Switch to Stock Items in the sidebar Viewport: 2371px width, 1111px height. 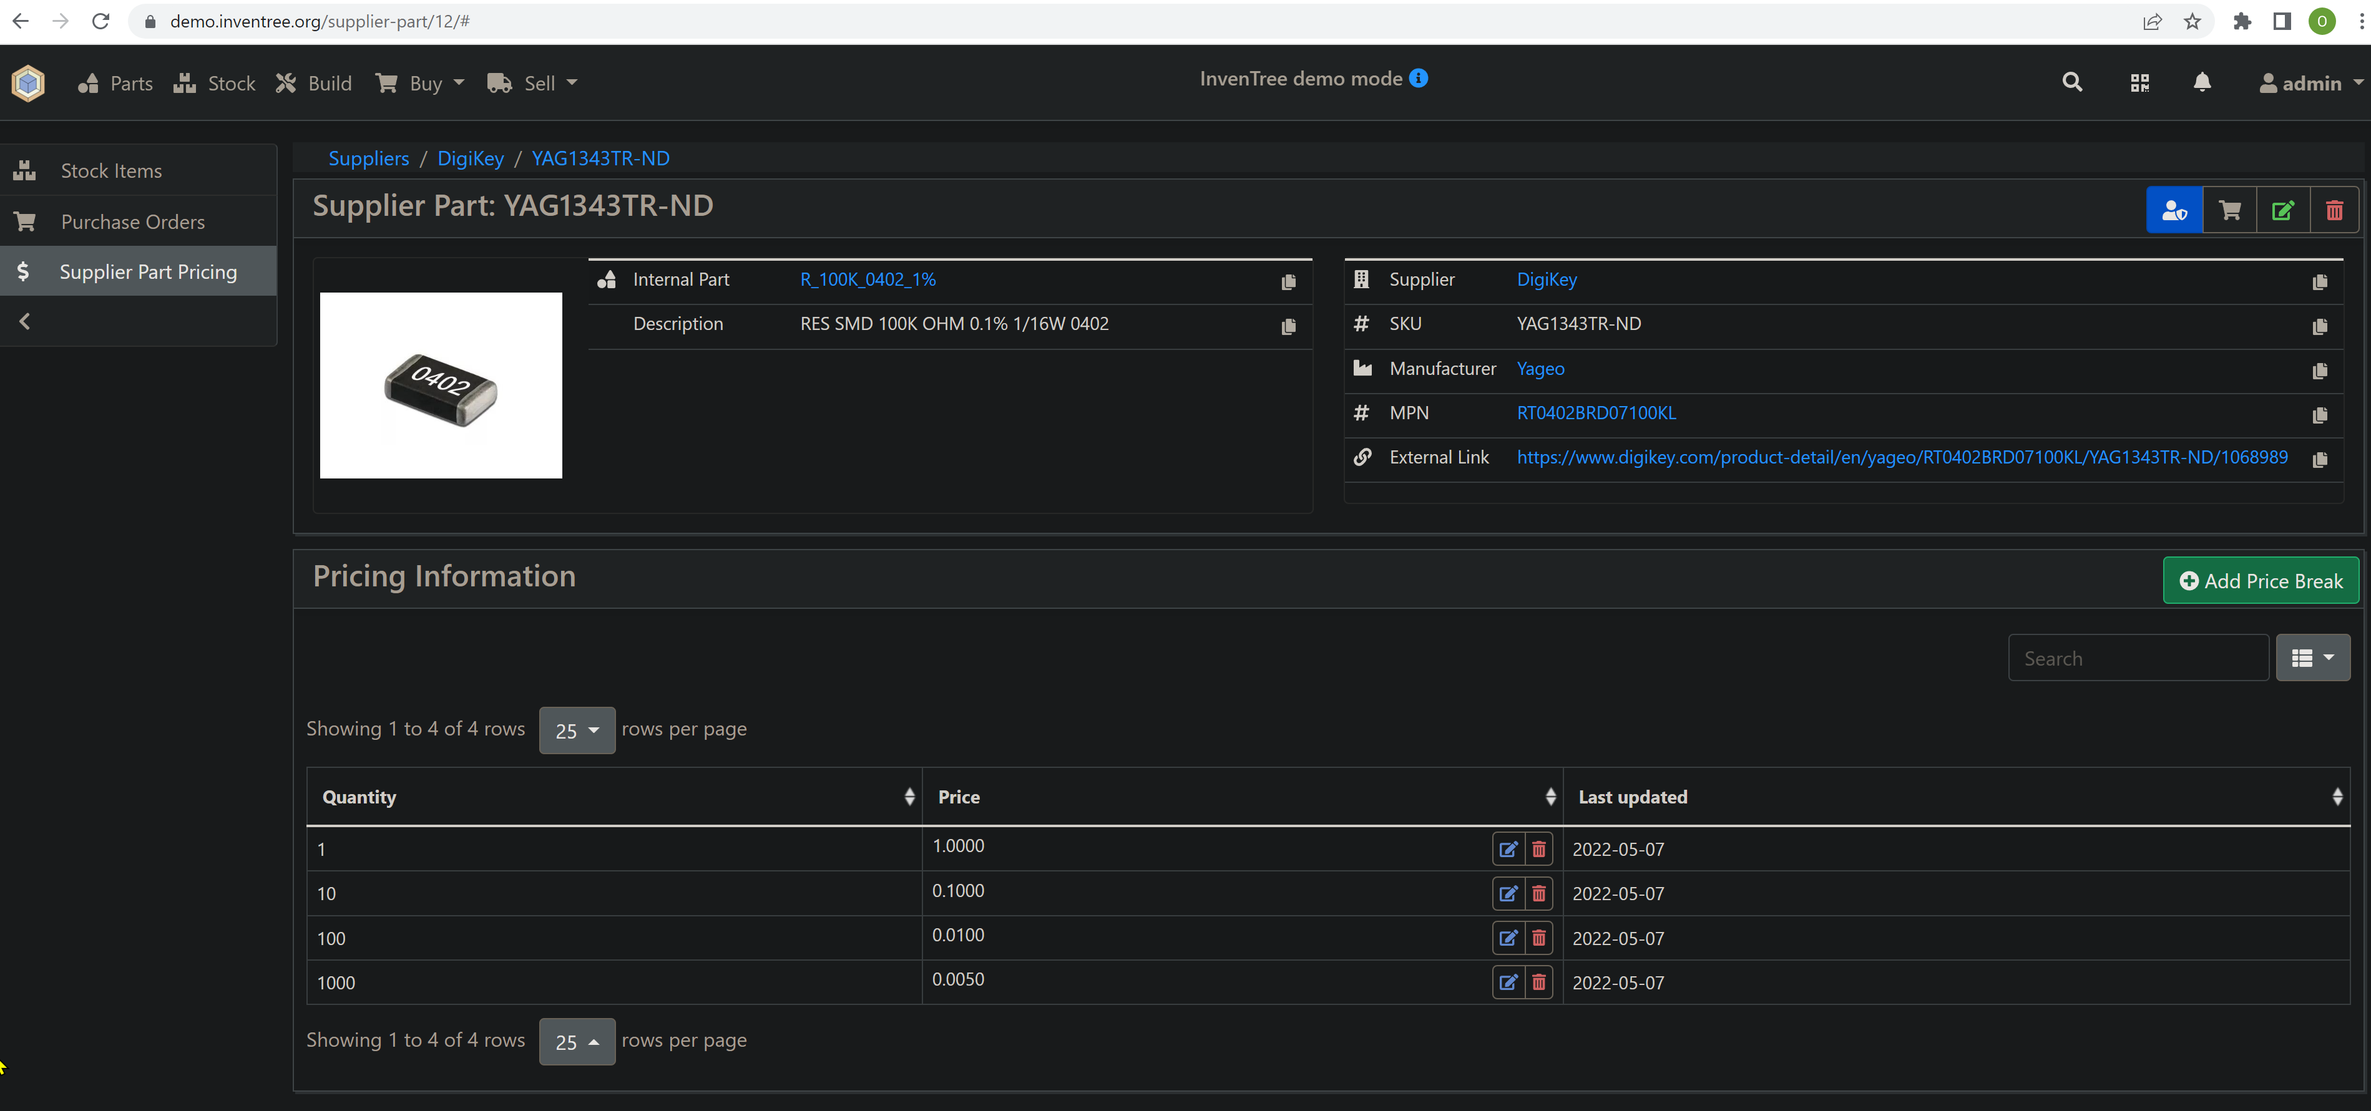tap(110, 170)
